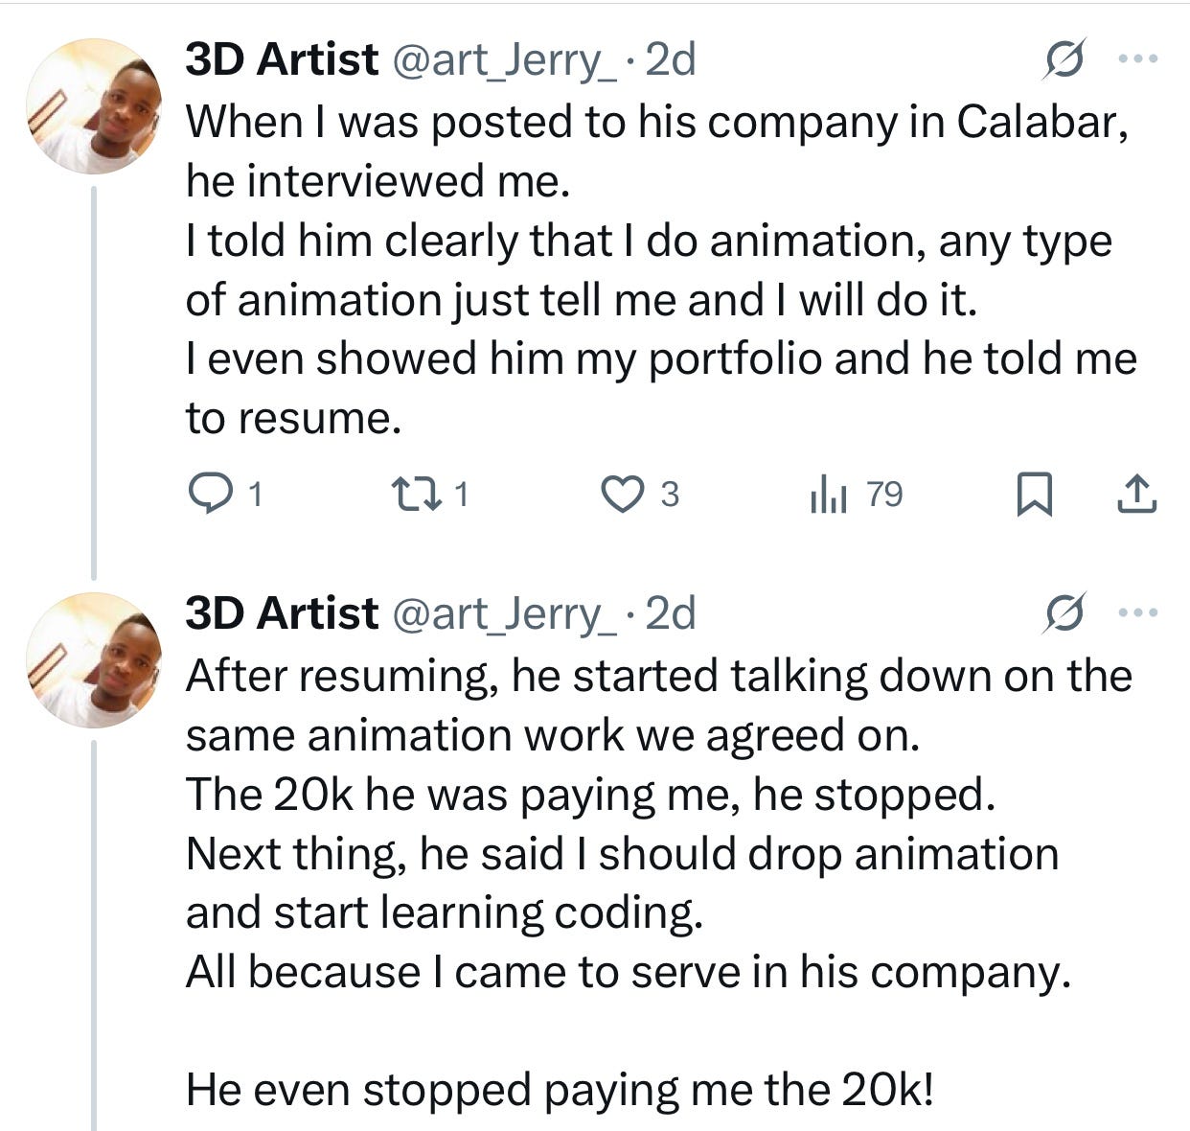This screenshot has height=1131, width=1190.
Task: View analytics showing 79 views
Action: (x=830, y=495)
